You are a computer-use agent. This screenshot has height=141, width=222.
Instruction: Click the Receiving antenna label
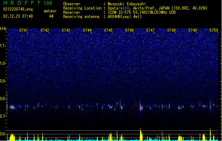(81, 17)
